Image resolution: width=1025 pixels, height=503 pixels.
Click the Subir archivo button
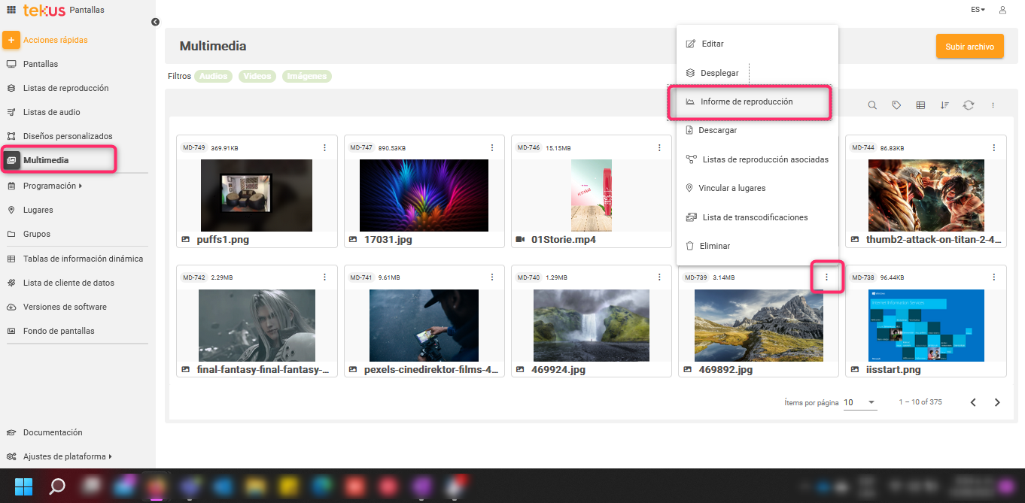tap(969, 47)
